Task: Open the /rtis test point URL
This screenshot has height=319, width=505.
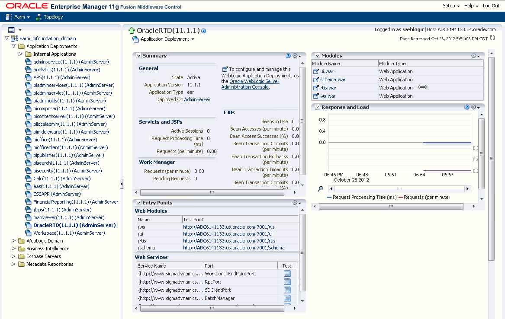Action: pyautogui.click(x=229, y=241)
